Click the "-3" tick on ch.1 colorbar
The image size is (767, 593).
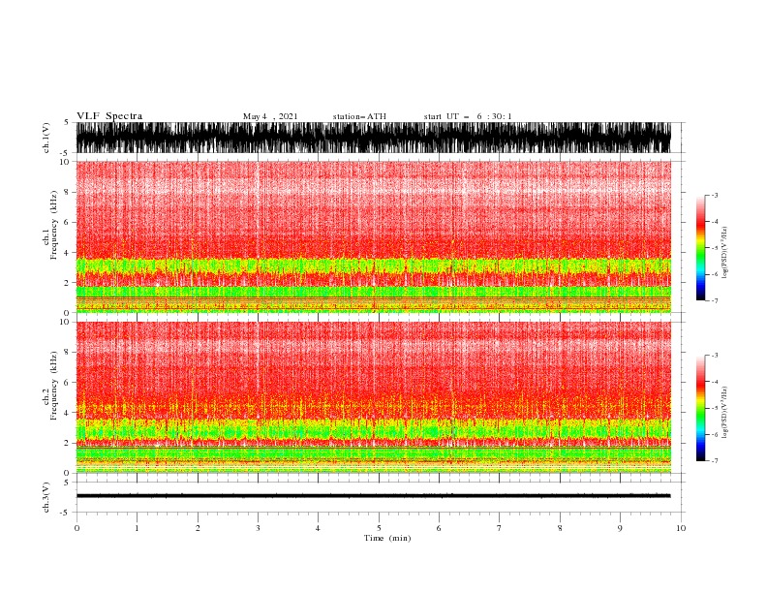715,195
